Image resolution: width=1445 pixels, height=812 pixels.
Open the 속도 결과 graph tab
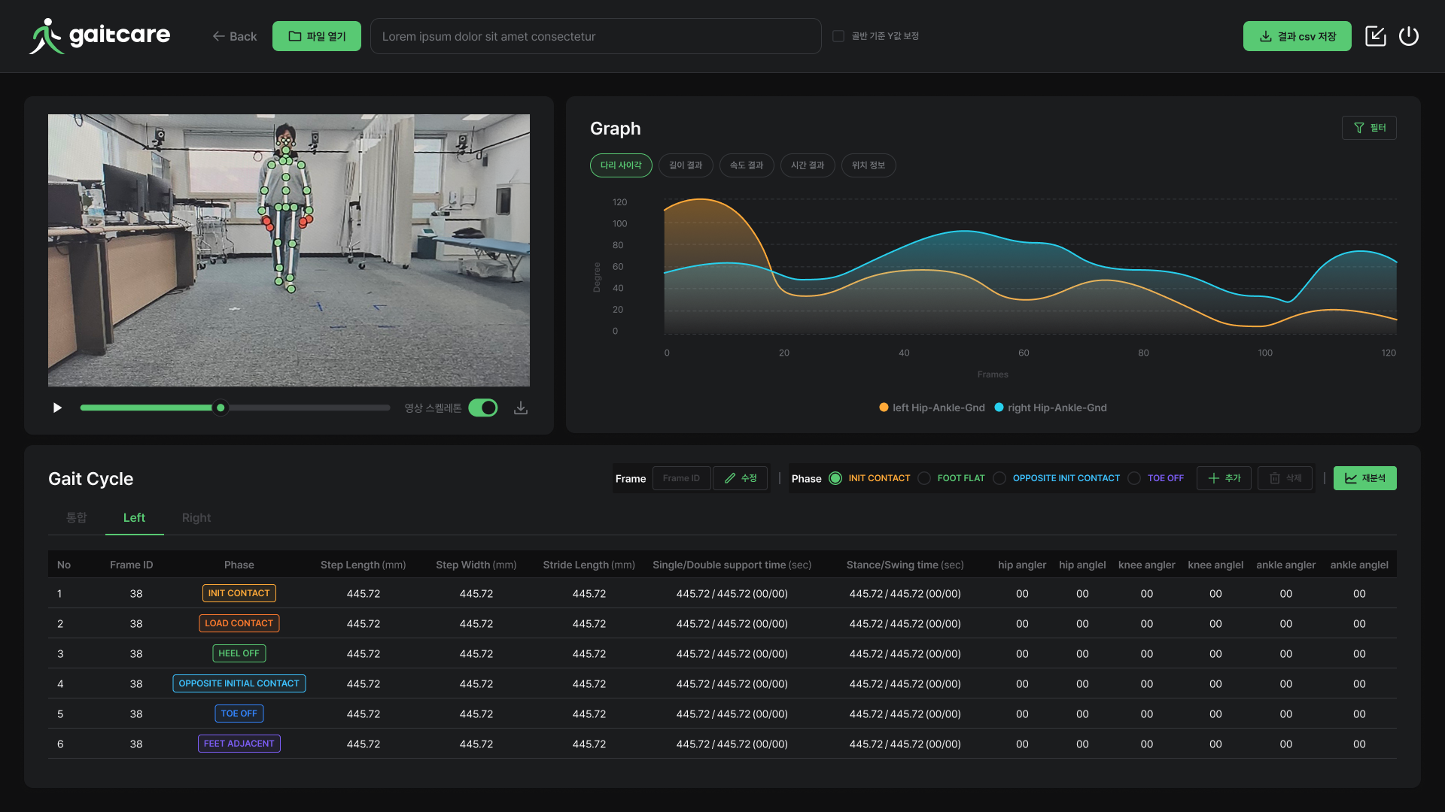click(x=747, y=165)
